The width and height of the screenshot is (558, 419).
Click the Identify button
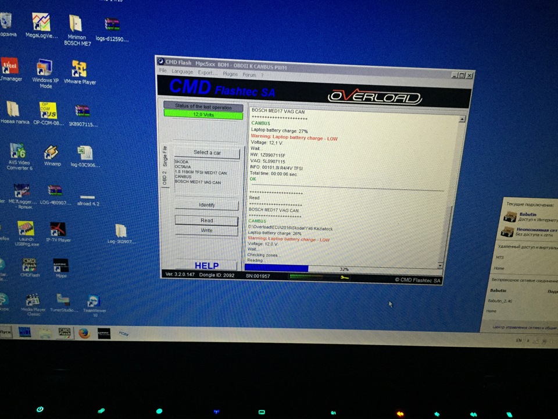(x=206, y=205)
